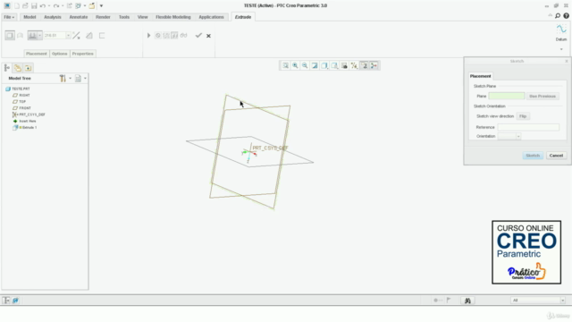The height and width of the screenshot is (322, 572).
Task: Click the Plane collector field
Action: click(507, 96)
